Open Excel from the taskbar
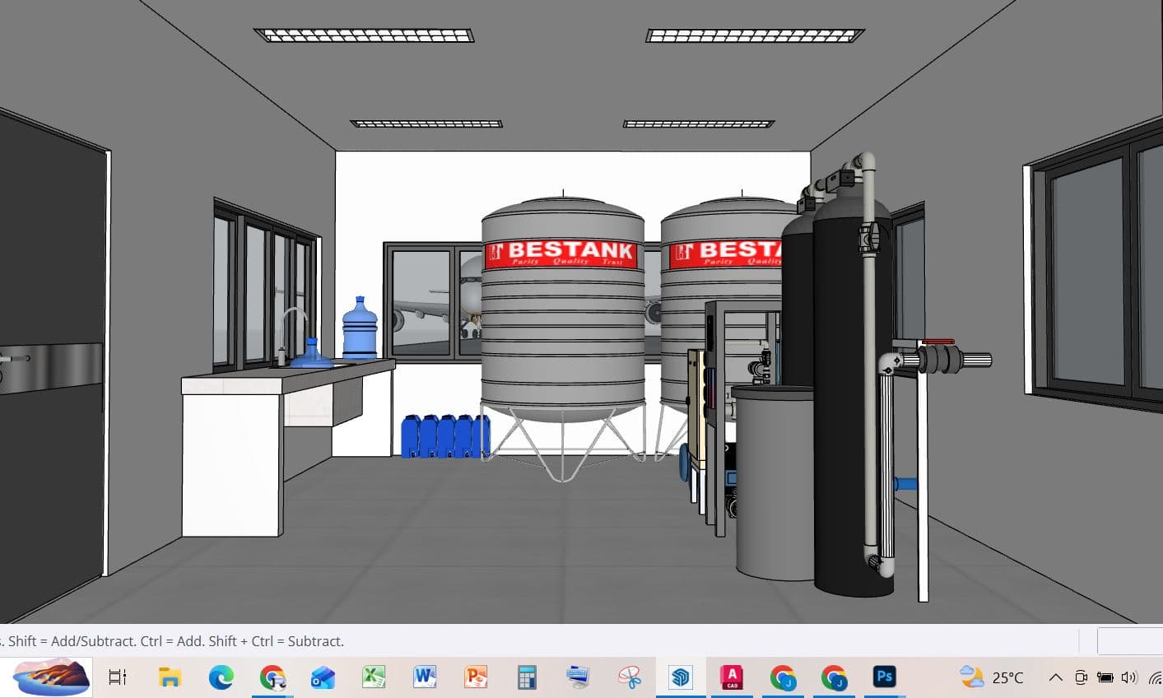Screen dimensions: 1163x698 [374, 677]
